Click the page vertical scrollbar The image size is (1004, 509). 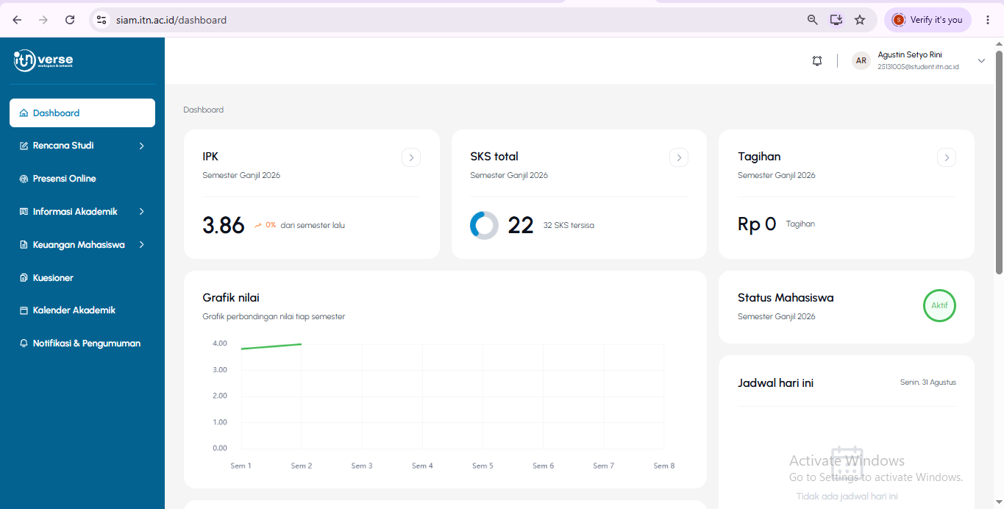click(999, 161)
